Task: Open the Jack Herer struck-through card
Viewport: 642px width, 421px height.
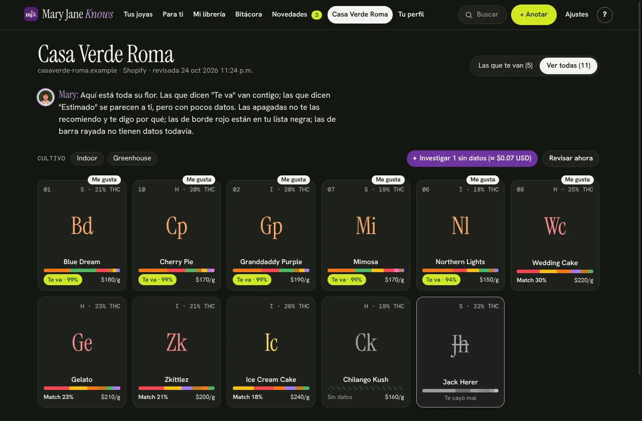Action: [x=460, y=352]
